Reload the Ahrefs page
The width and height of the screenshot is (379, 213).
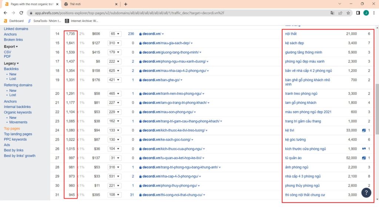click(x=21, y=13)
